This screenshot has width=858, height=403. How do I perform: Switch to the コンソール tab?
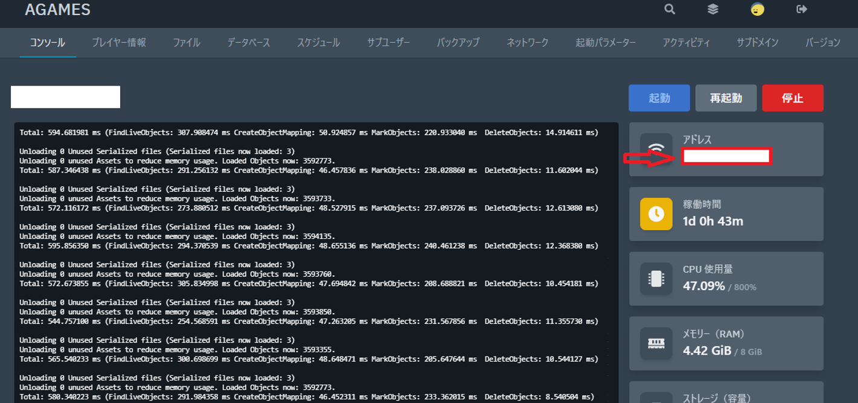[x=48, y=43]
